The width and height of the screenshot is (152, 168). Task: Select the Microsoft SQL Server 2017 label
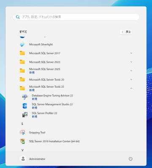coord(45,53)
